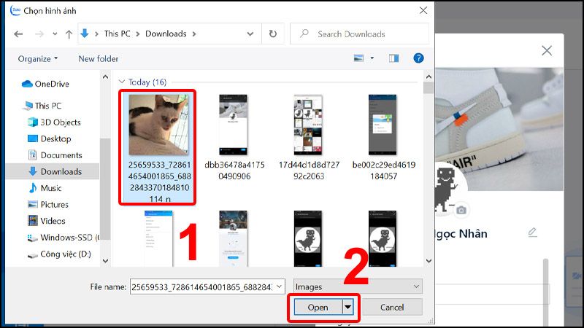Click the Back navigation arrow
584x328 pixels.
tap(18, 34)
